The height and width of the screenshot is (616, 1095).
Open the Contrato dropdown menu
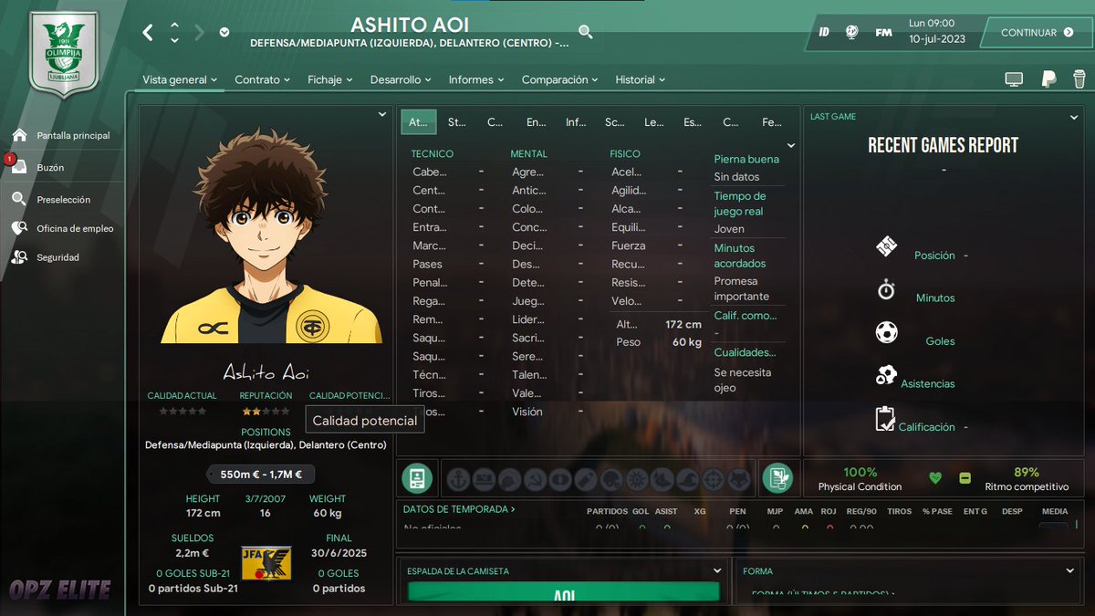click(x=262, y=80)
